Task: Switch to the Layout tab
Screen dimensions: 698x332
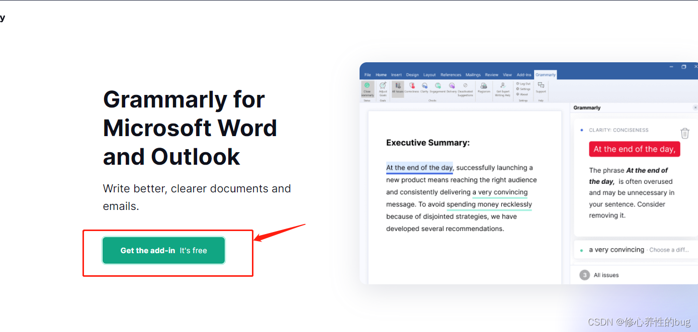Action: point(429,75)
